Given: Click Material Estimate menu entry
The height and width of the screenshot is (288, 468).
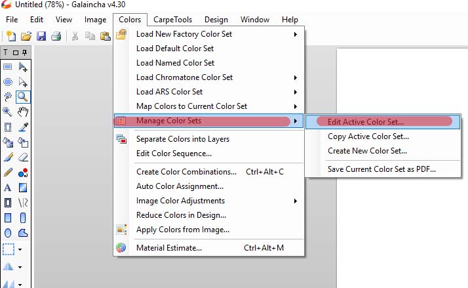Looking at the screenshot, I should point(168,248).
